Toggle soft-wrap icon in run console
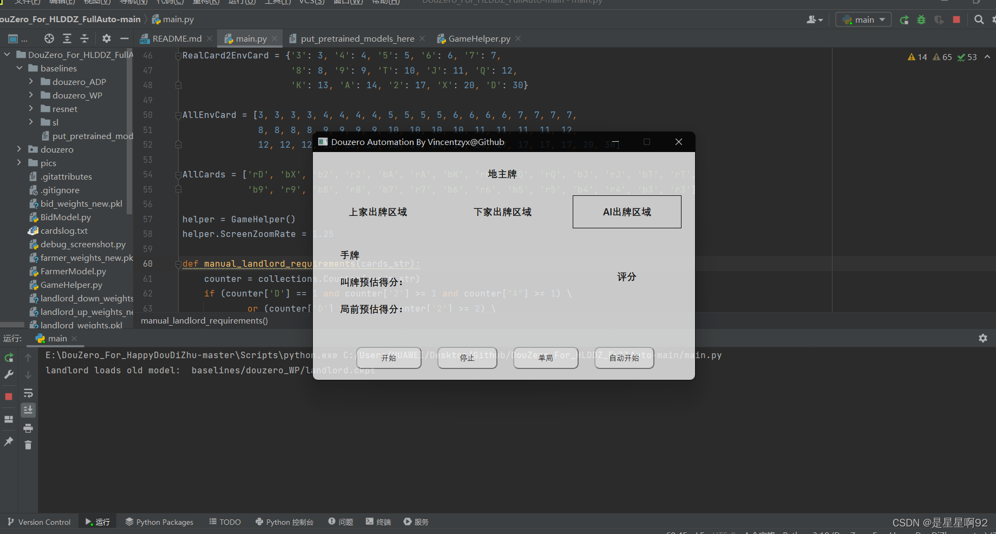 [x=28, y=393]
